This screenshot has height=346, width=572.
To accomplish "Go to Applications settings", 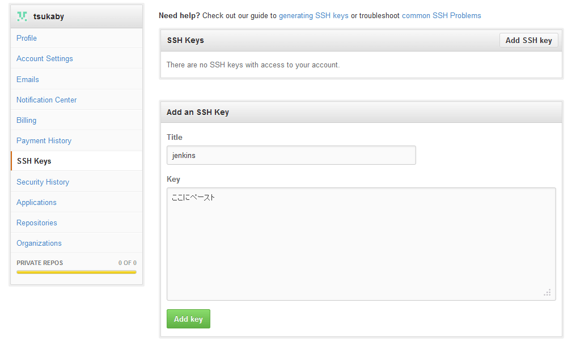I will [37, 202].
